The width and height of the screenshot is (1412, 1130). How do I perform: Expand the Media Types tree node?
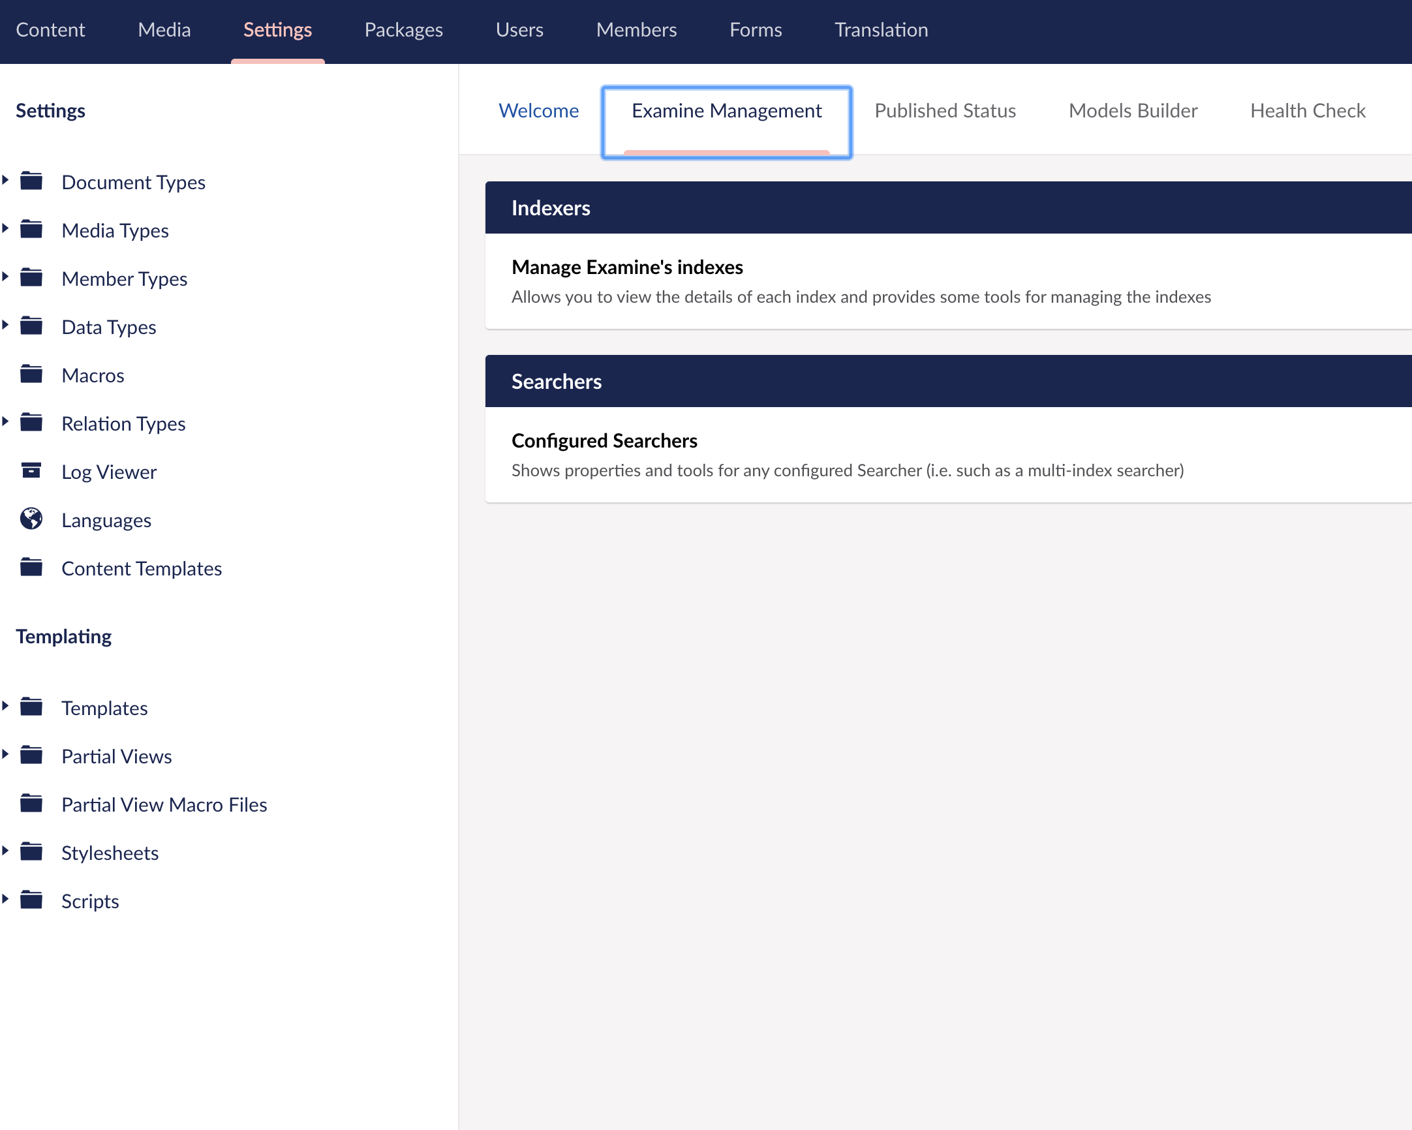[x=5, y=228]
